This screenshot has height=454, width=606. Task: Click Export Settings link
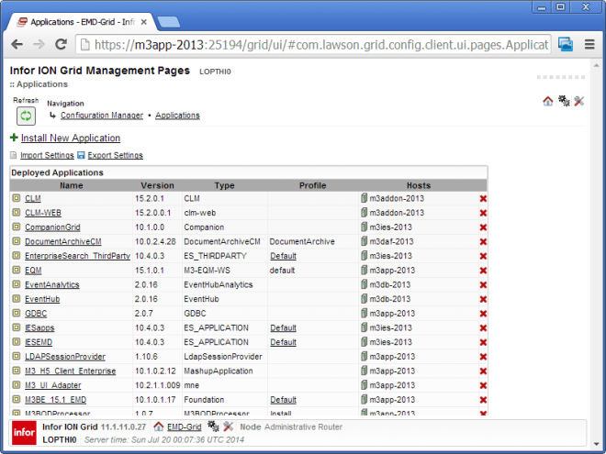pos(115,156)
